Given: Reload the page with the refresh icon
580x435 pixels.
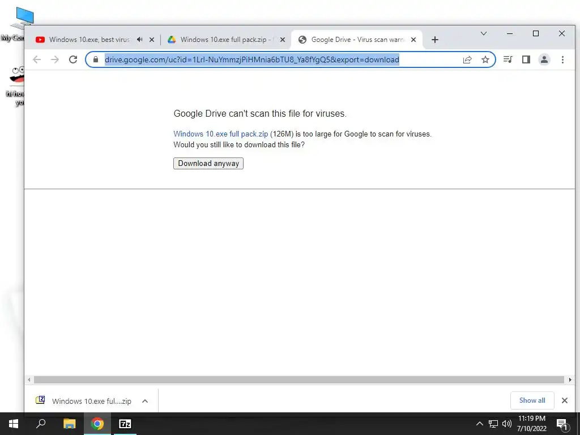Looking at the screenshot, I should coord(73,59).
